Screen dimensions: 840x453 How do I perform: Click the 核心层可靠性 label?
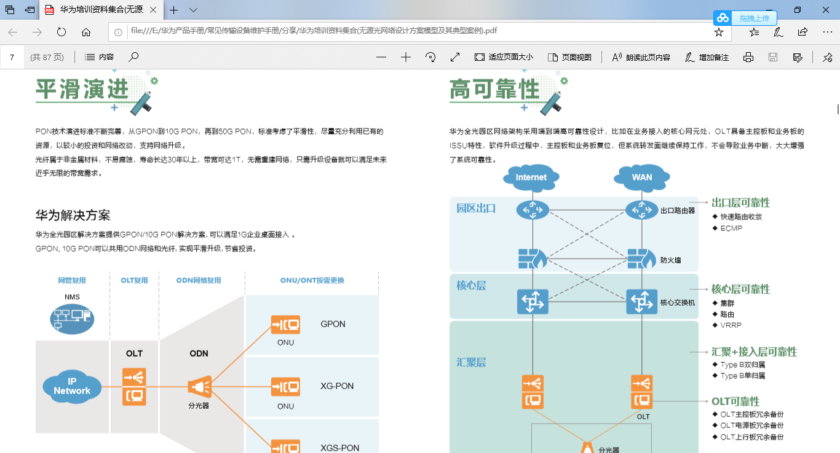coord(740,289)
